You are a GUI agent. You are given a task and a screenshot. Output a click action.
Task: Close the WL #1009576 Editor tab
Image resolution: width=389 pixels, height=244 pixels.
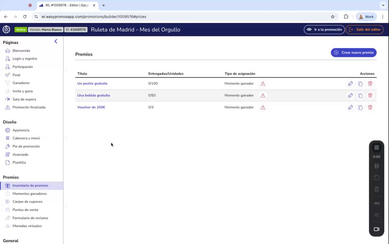94,5
